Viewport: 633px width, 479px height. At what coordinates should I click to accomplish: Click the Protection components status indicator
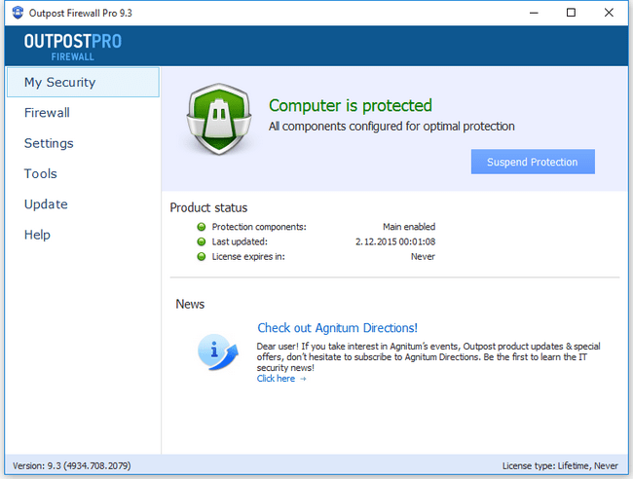click(x=201, y=227)
